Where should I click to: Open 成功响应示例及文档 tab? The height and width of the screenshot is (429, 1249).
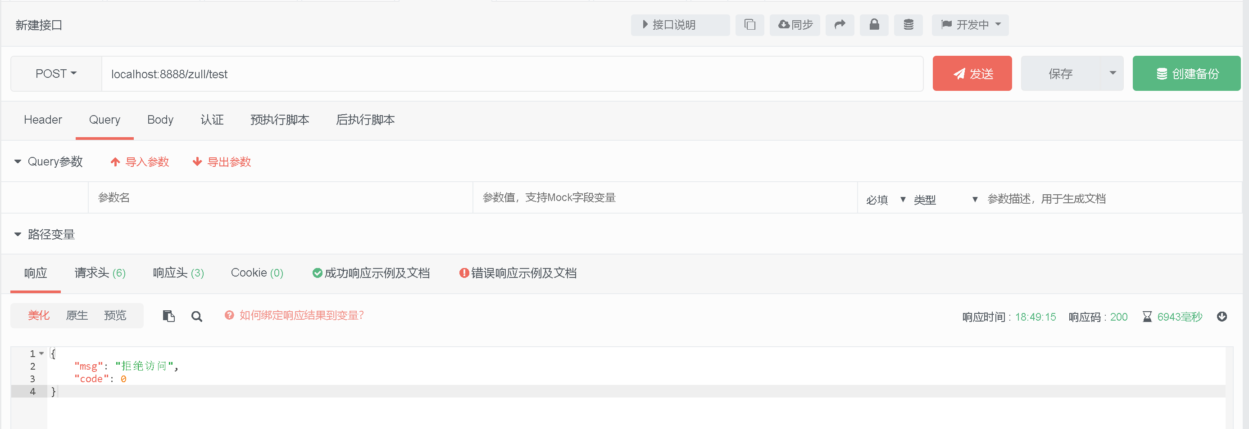tap(371, 273)
